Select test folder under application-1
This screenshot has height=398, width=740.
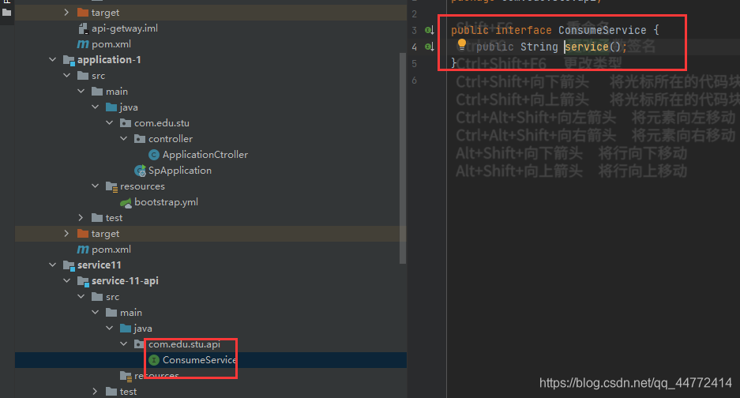pos(114,218)
